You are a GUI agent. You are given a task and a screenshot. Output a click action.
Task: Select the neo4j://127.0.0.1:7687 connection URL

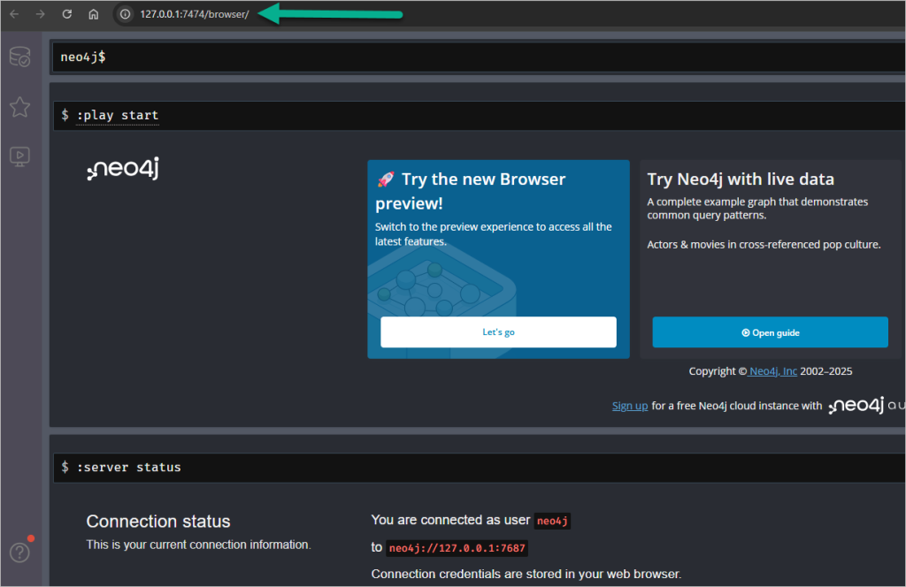(x=457, y=548)
